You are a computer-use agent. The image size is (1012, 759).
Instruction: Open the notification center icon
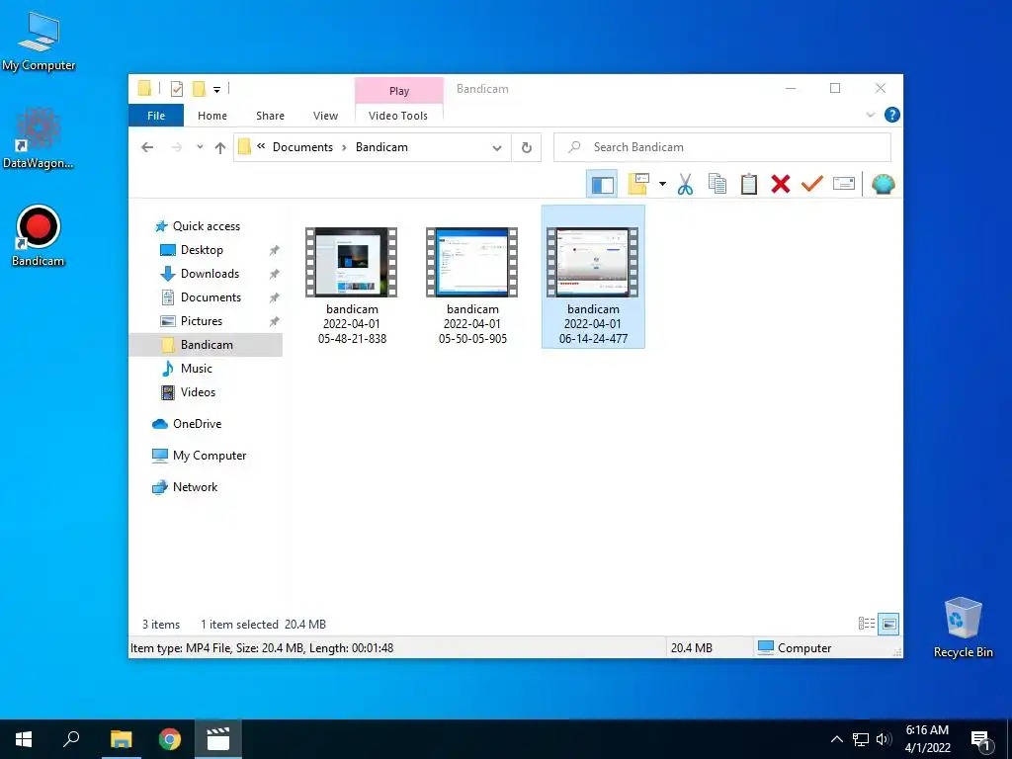point(981,741)
